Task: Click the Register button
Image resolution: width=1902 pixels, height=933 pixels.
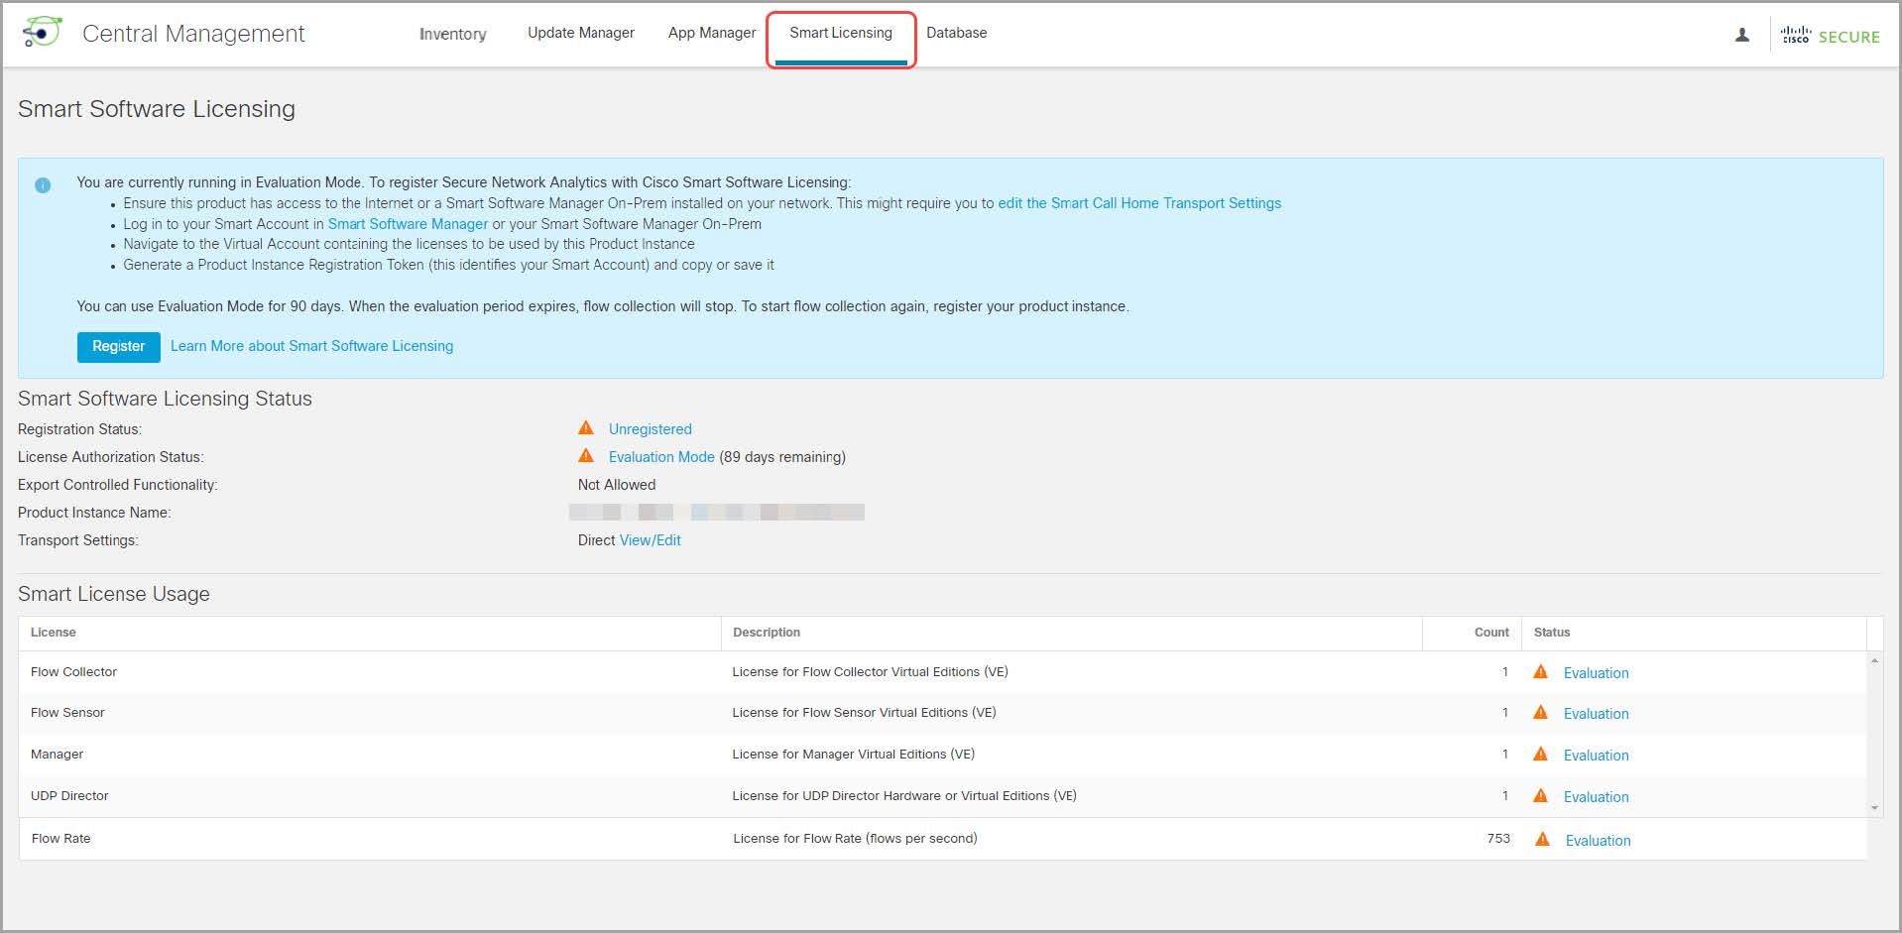Action: point(119,347)
